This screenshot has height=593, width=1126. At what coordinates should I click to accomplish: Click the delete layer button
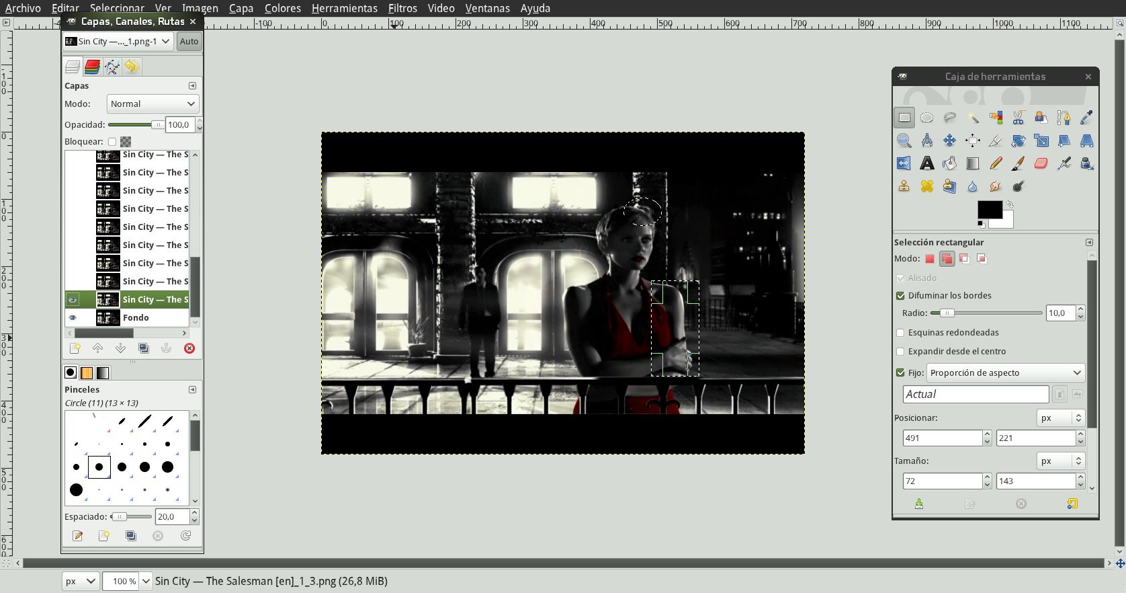(x=189, y=348)
